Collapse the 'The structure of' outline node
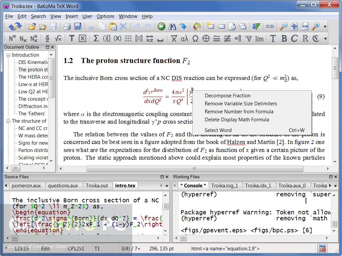Screen dimensions: 342x256 pos(8,121)
